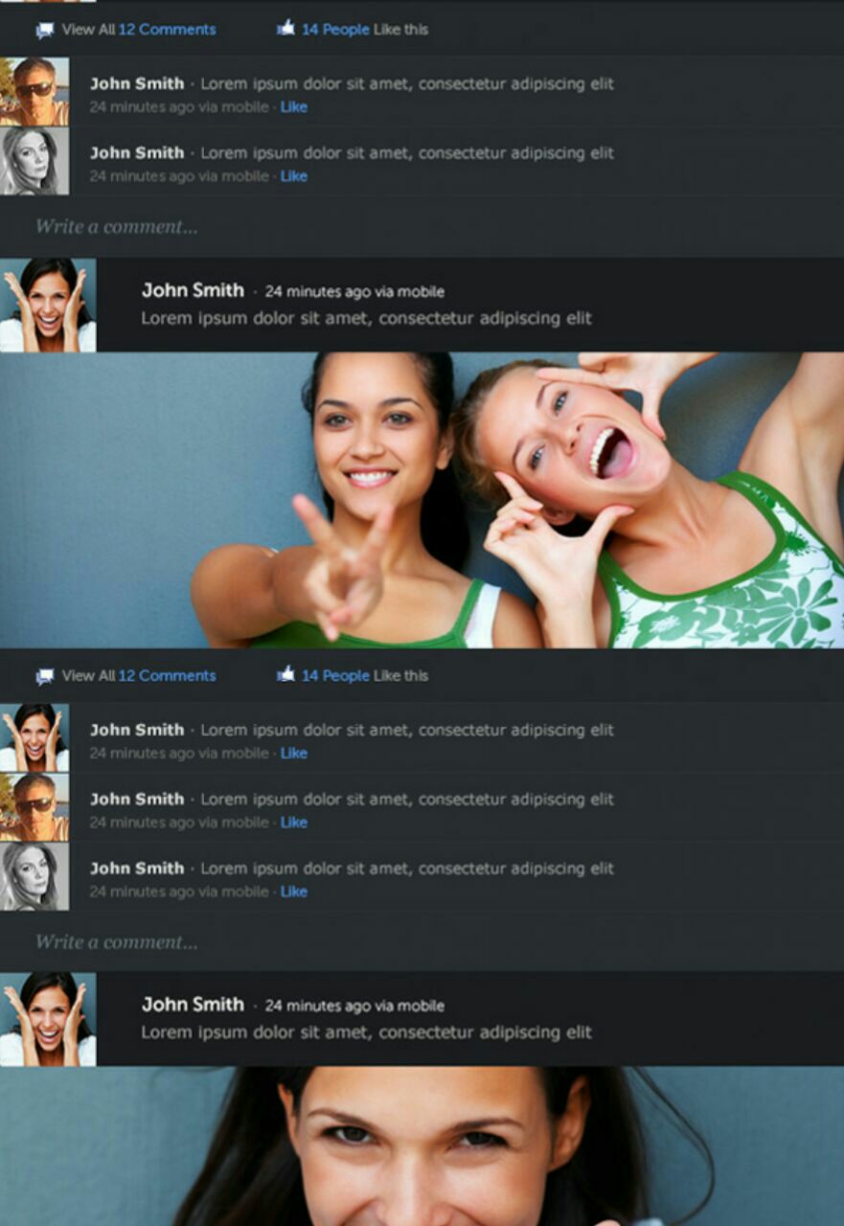Viewport: 844px width, 1226px height.
Task: Open author avatar of the close-up woman photo post
Action: (x=48, y=1019)
